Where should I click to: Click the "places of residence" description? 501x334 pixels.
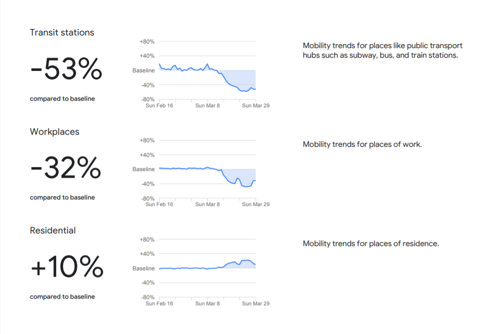[x=370, y=243]
